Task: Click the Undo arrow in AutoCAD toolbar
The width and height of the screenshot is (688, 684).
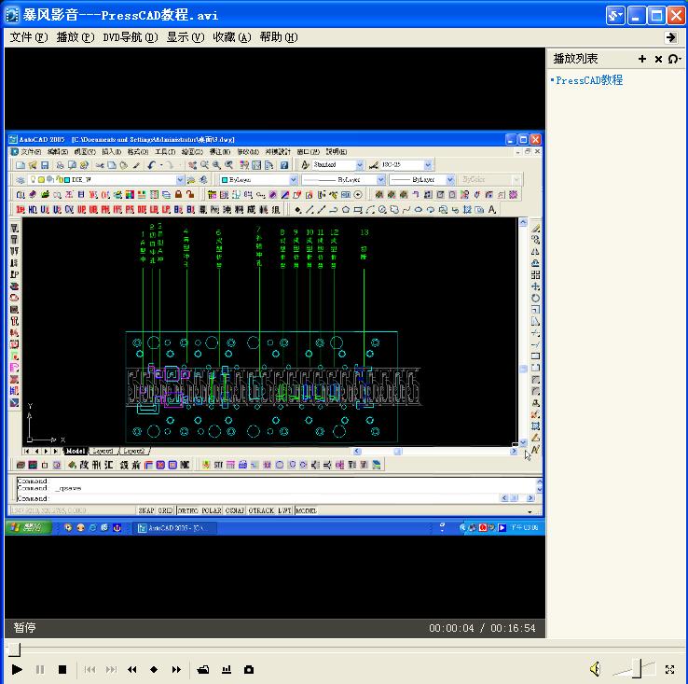Action: 152,165
